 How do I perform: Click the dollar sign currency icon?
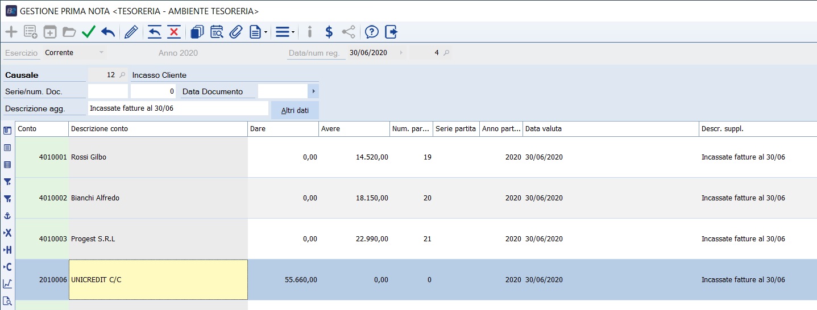(x=329, y=32)
